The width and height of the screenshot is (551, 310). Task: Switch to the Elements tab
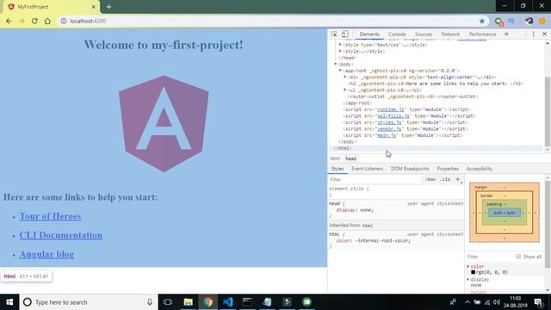(x=369, y=34)
